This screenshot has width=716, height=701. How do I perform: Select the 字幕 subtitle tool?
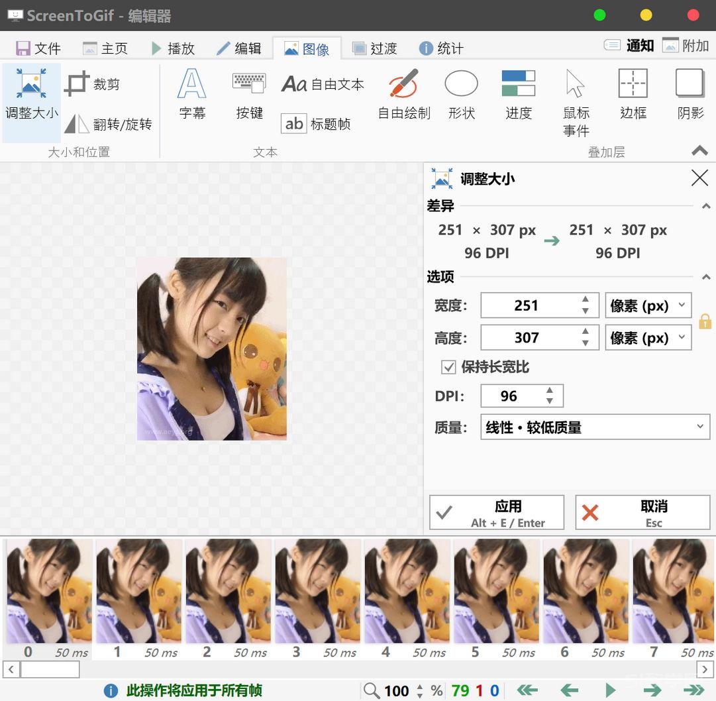191,93
